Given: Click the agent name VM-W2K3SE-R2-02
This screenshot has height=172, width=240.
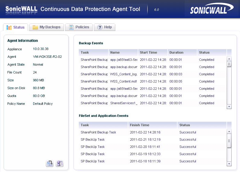Looking at the screenshot, I should pyautogui.click(x=47, y=57).
